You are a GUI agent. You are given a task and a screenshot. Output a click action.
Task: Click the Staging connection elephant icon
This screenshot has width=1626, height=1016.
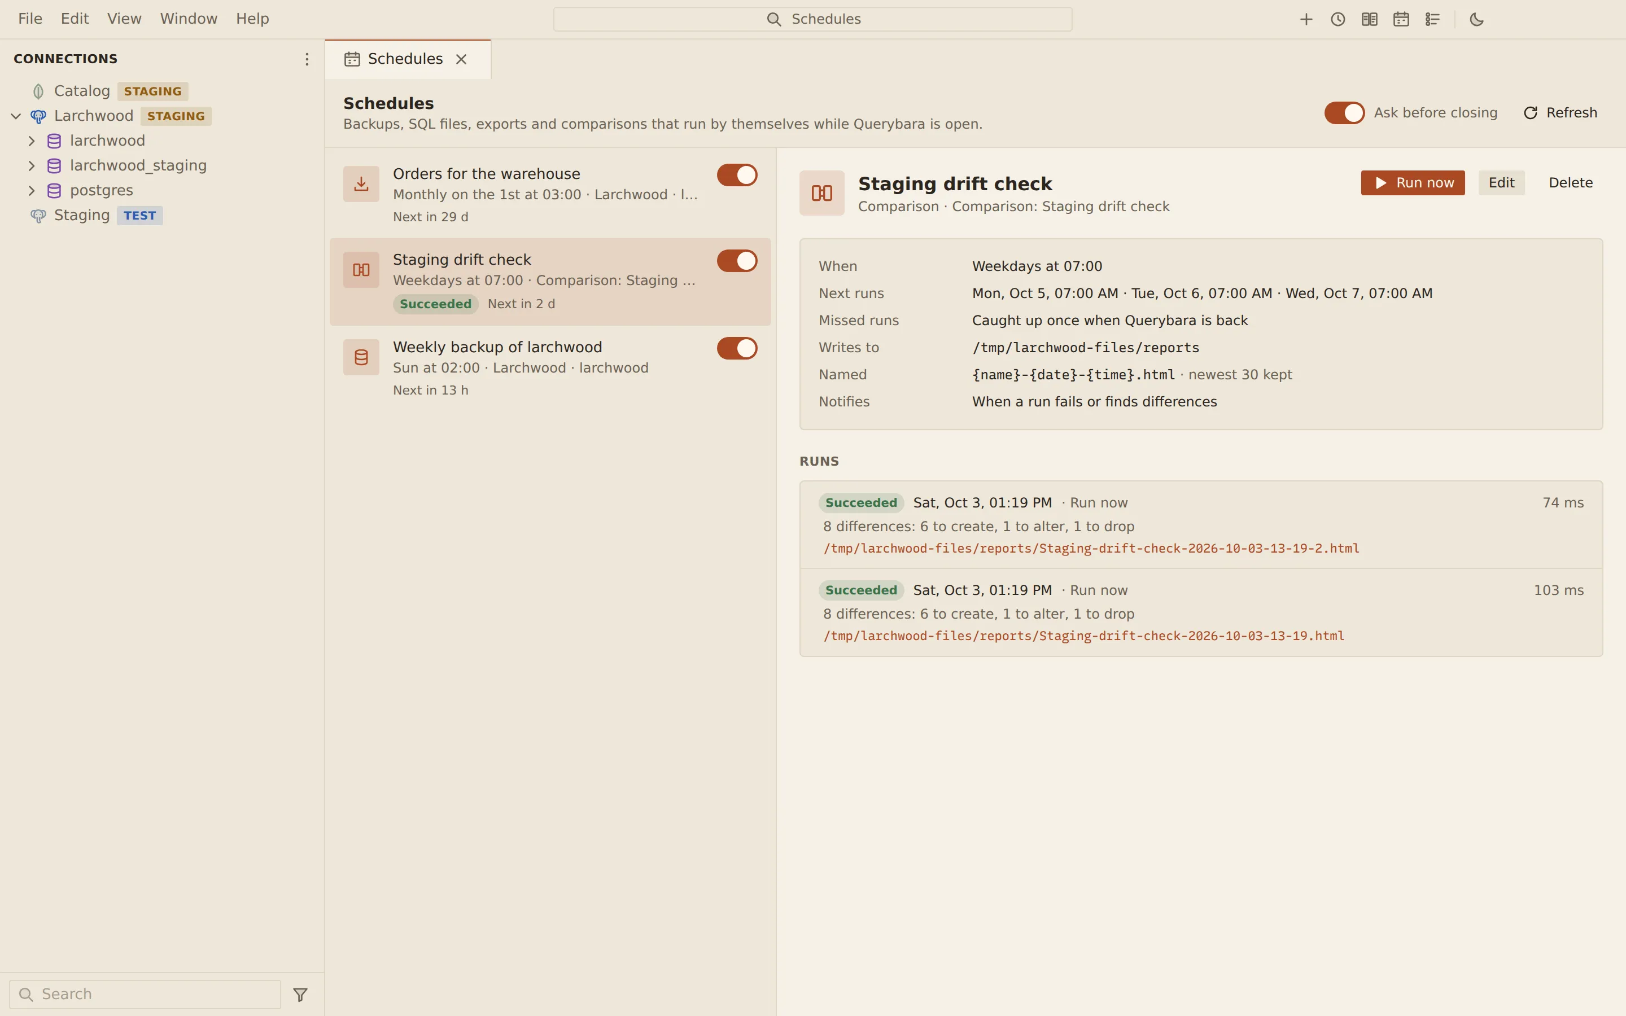[38, 216]
